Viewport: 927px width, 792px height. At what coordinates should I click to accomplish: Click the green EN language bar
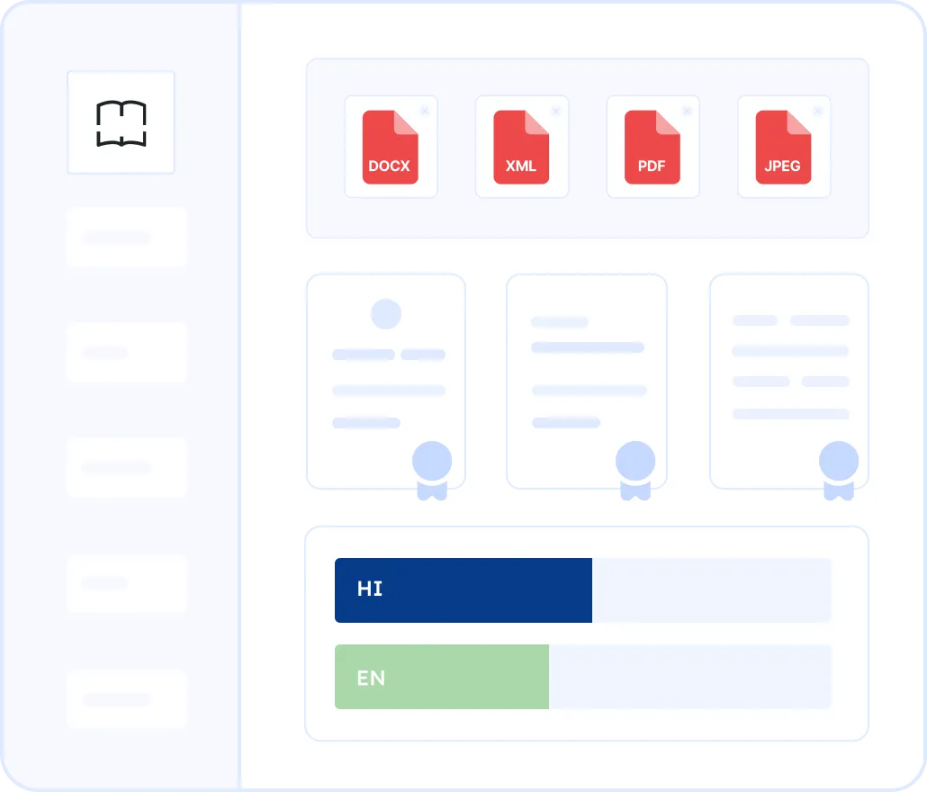click(x=441, y=677)
